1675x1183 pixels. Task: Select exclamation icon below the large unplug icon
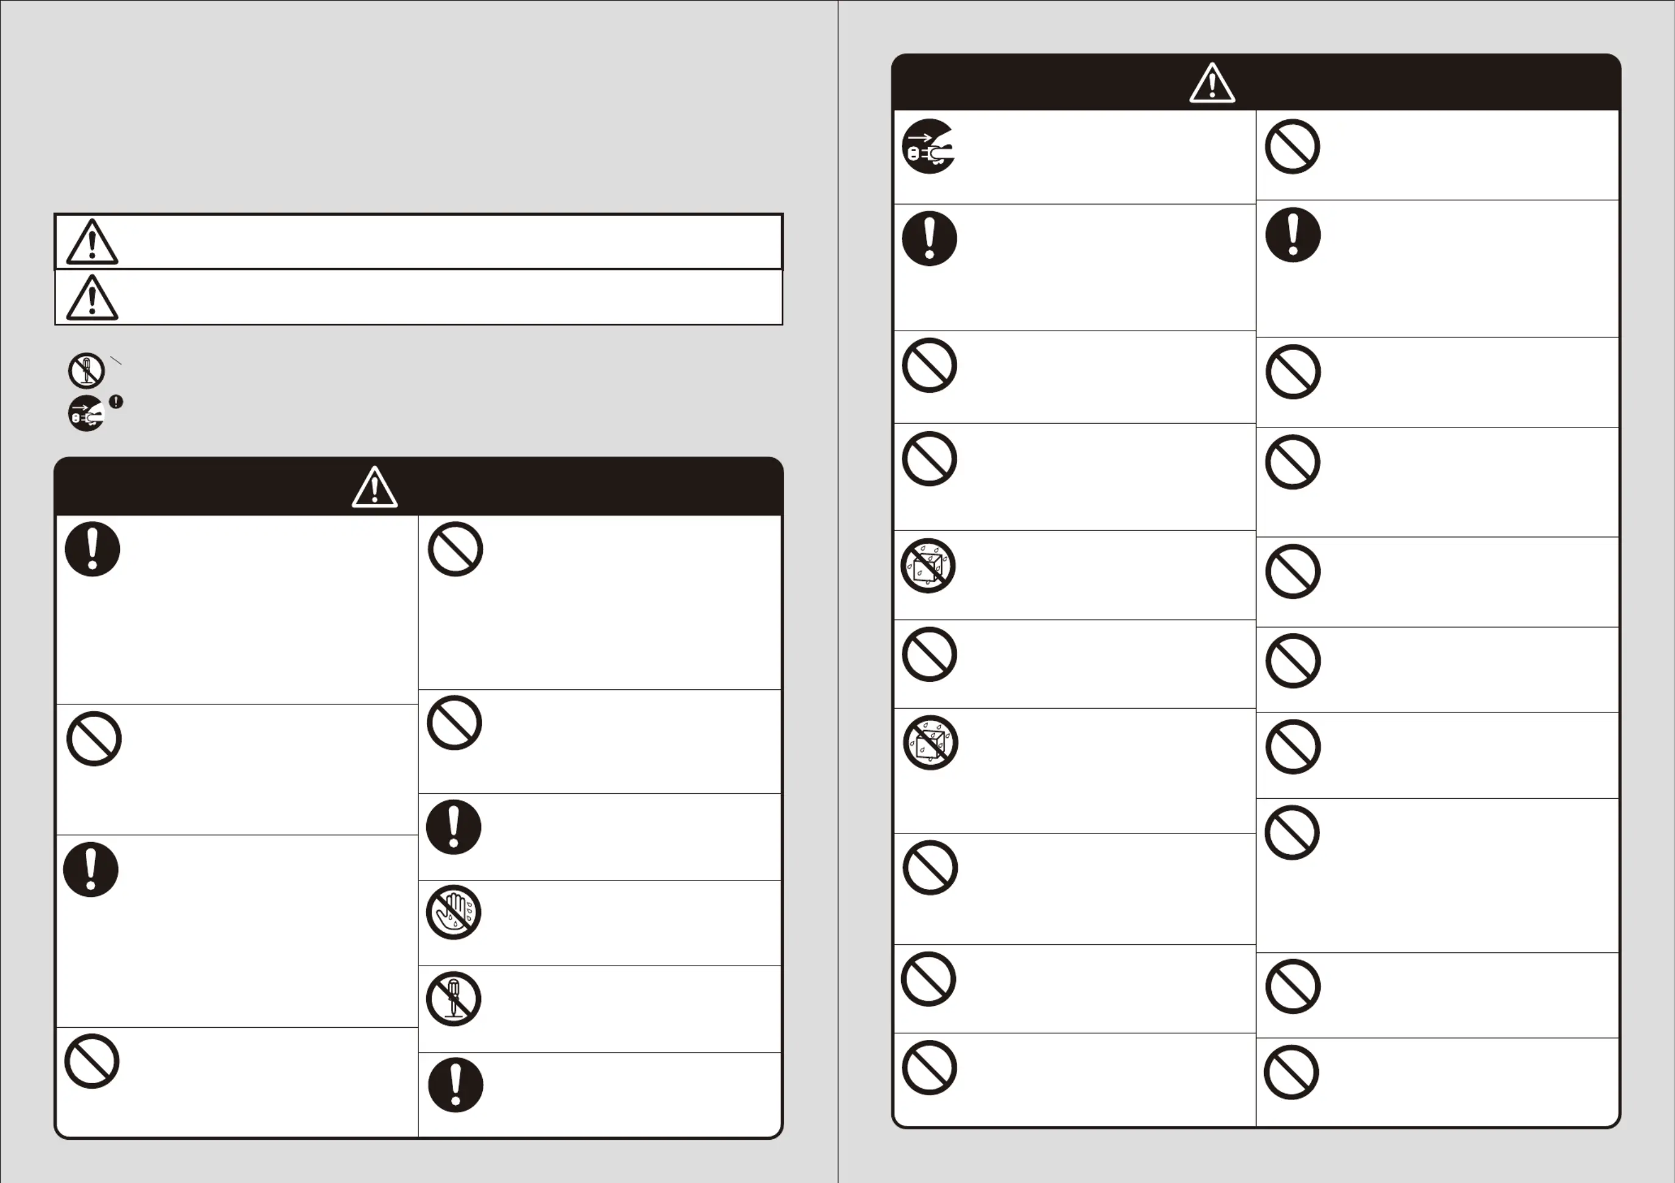(x=929, y=239)
